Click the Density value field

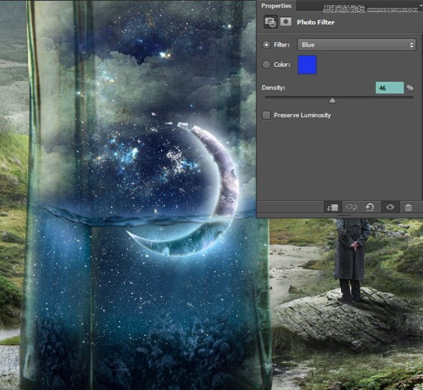(x=389, y=88)
